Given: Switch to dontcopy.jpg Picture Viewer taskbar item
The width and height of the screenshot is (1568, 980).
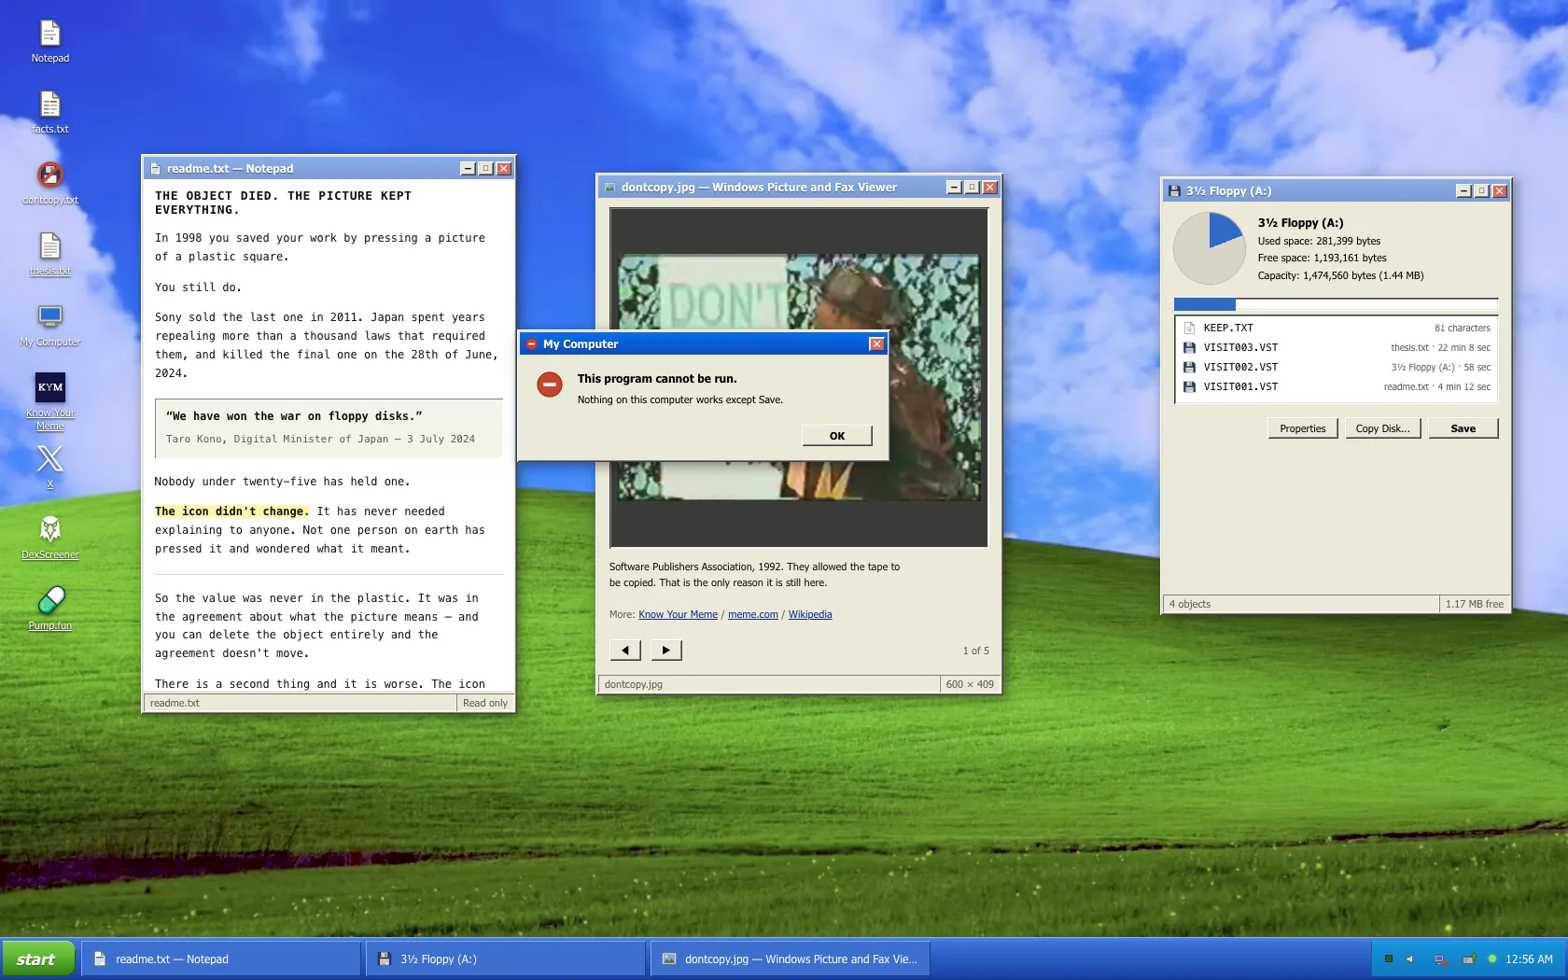Looking at the screenshot, I should (791, 959).
